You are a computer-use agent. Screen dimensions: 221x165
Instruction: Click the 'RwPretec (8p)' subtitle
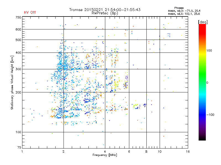(x=105, y=13)
